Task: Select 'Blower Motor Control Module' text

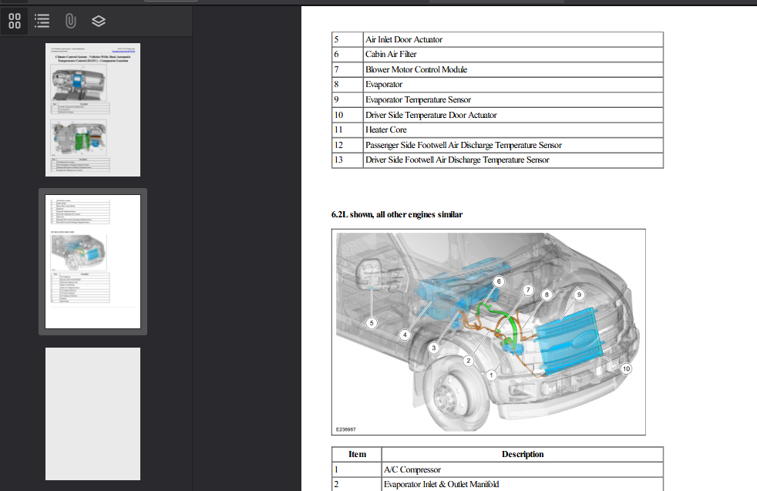Action: click(x=416, y=69)
